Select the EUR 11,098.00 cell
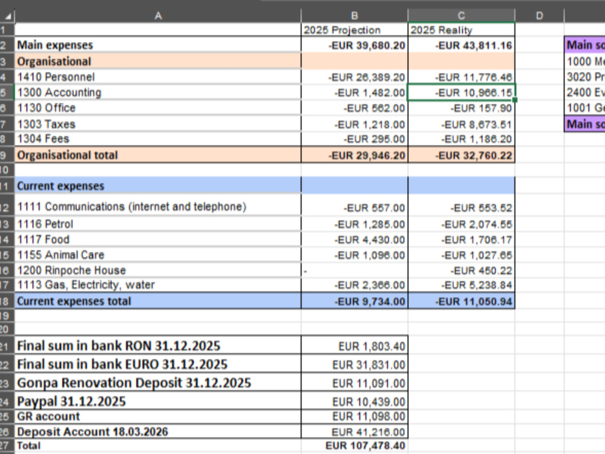605x454 pixels. (x=354, y=416)
